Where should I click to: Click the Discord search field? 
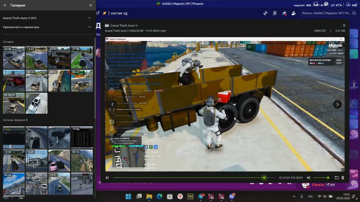[x=328, y=13]
